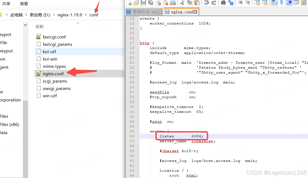
Task: Toggle Word Wrap in toolbar
Action: (274, 2)
